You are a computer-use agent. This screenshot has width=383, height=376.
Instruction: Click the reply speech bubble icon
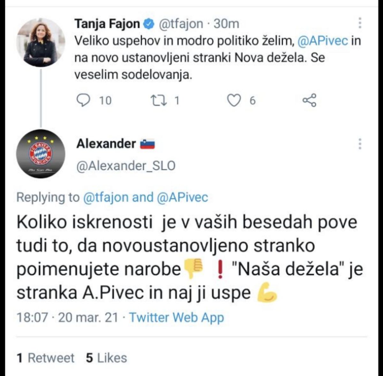[84, 100]
